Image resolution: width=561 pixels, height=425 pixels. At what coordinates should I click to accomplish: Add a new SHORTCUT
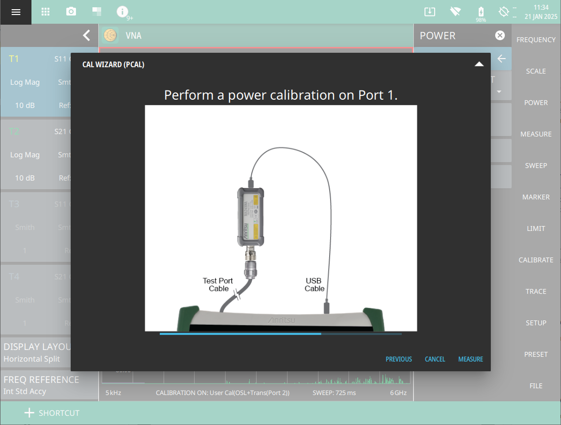click(52, 413)
